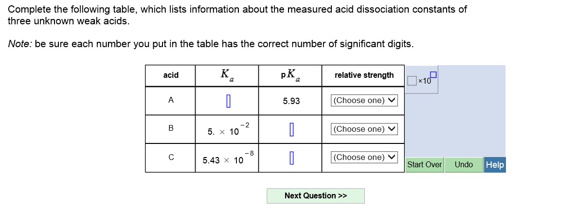Select the pKa input box for acid C
The height and width of the screenshot is (212, 577).
[290, 158]
